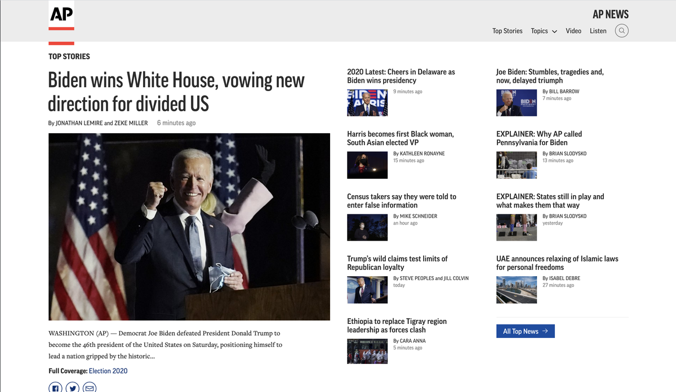Click the '5 minutes ago' timestamp

(407, 348)
